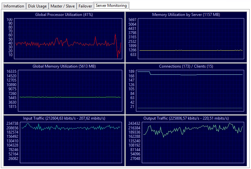Click the 633 memory axis label
251x169 pixels.
pos(133,55)
